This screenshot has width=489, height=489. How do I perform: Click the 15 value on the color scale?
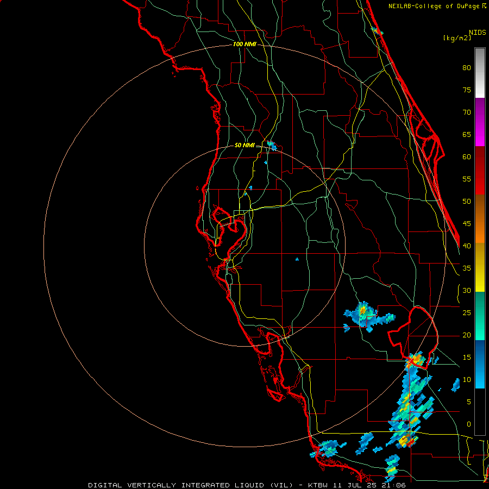click(467, 358)
